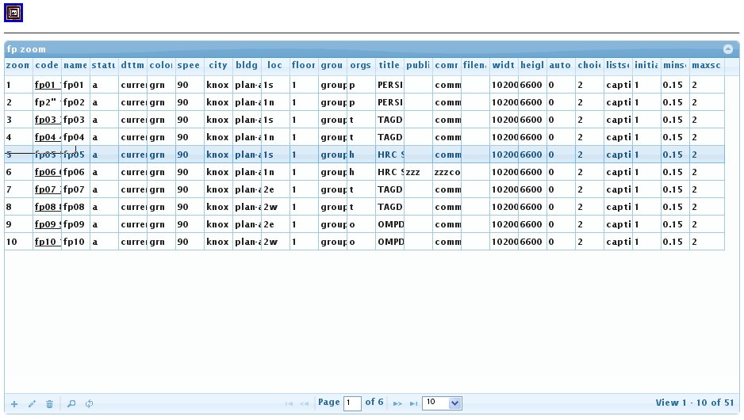Open the fp01 code link

pyautogui.click(x=48, y=86)
